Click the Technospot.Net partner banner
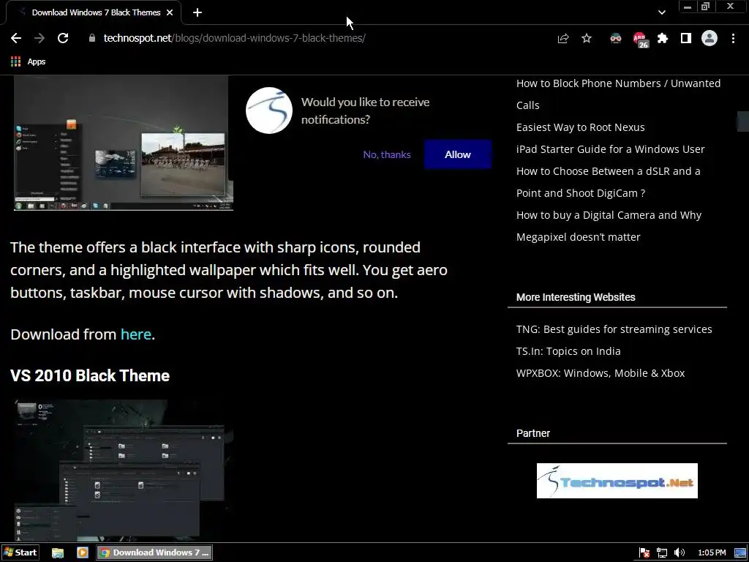The height and width of the screenshot is (562, 749). (x=617, y=481)
